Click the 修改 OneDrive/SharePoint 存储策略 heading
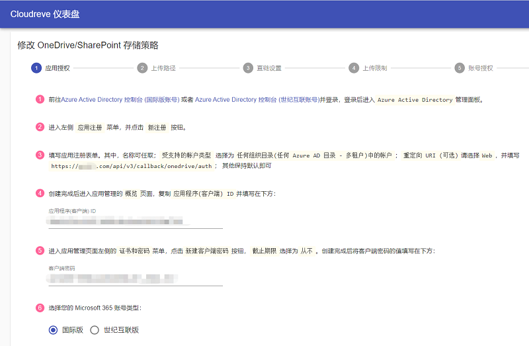 tap(88, 45)
